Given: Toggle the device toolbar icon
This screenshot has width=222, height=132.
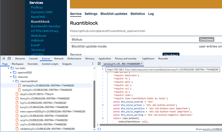Looking at the screenshot, I should click(x=9, y=58).
